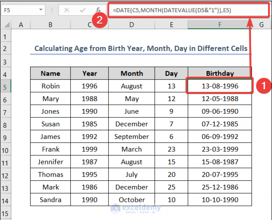Select the cell containing 'Mary'

pyautogui.click(x=50, y=99)
